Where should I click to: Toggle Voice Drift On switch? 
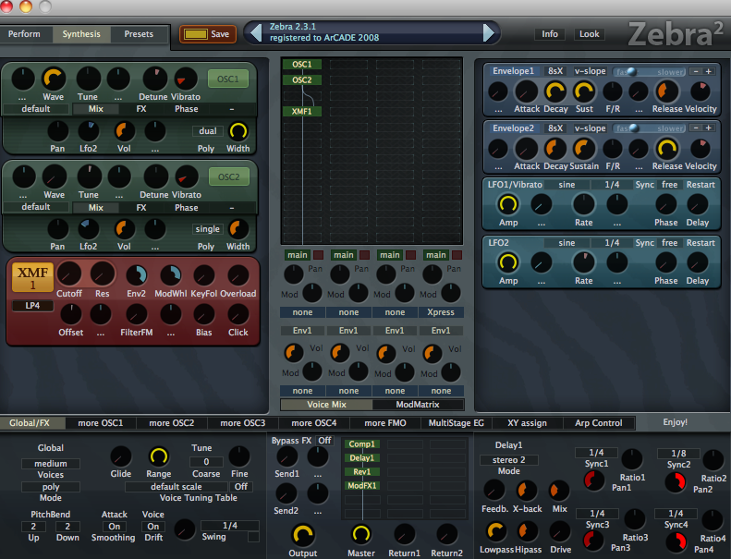(152, 527)
